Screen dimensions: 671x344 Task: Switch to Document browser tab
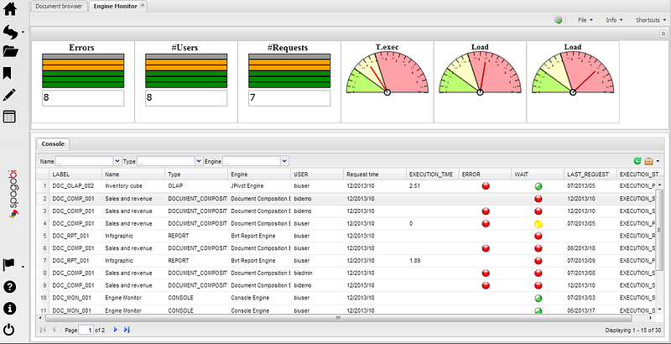[59, 7]
